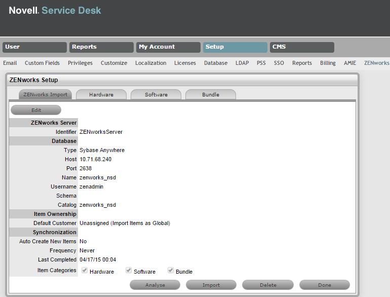Toggle the Software item category checkbox

[x=129, y=271]
